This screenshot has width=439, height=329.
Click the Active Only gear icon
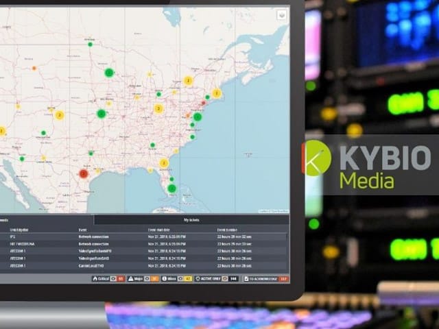point(198,279)
